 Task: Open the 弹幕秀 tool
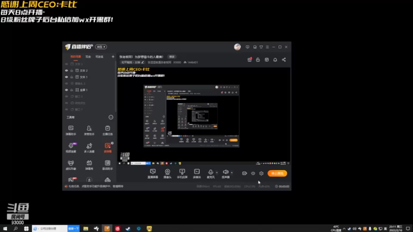(x=89, y=165)
